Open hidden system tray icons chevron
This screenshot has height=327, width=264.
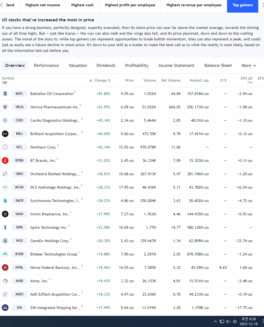pos(215,321)
